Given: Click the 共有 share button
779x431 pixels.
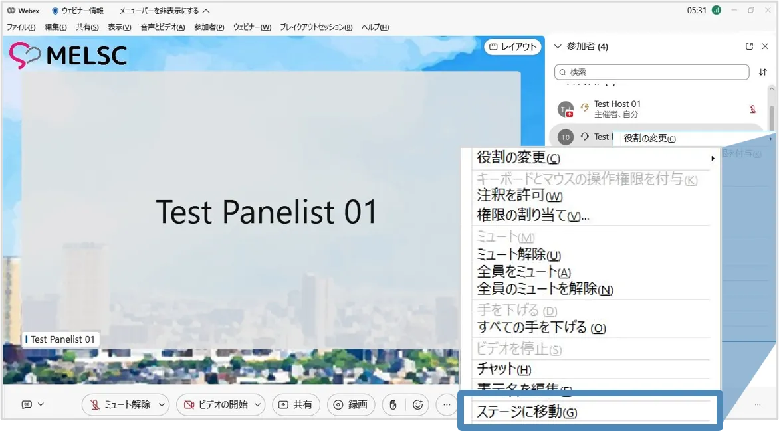Looking at the screenshot, I should pyautogui.click(x=296, y=404).
